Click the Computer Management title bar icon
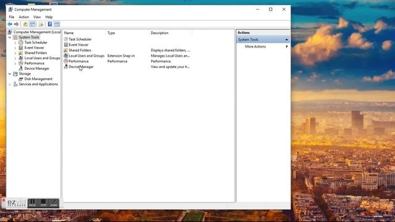Viewport: 395px width, 222px height. tap(10, 9)
